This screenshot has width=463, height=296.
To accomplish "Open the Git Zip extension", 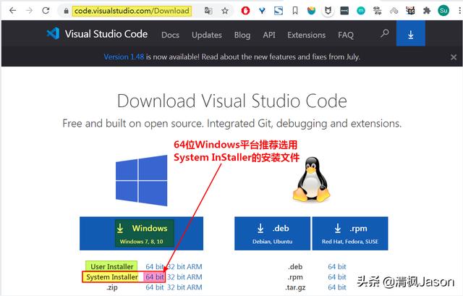I will point(378,11).
